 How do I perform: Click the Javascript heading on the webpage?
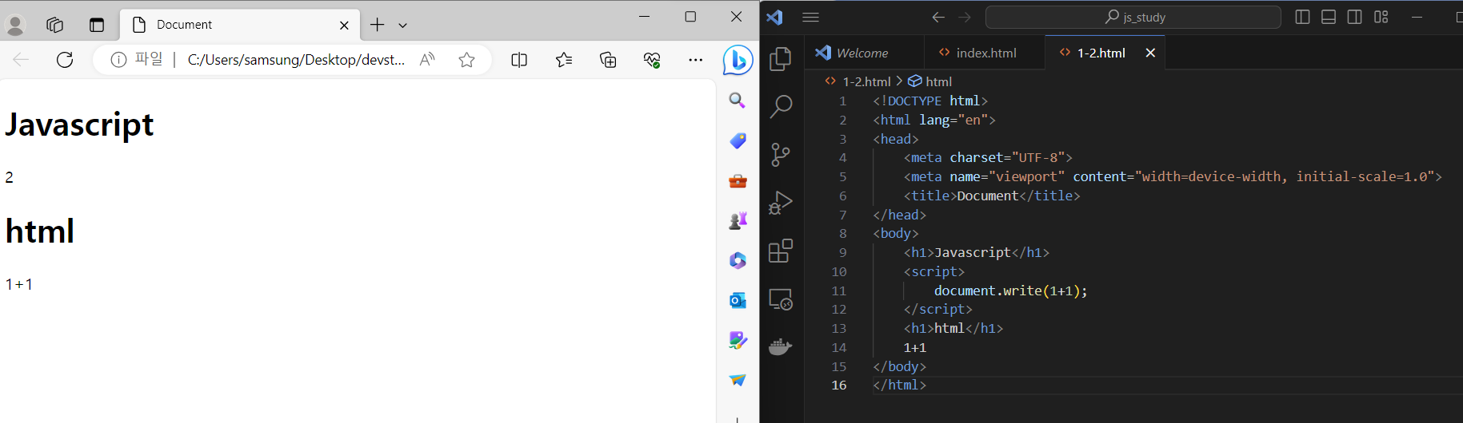[79, 125]
